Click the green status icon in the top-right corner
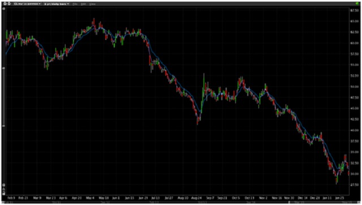 pos(357,4)
